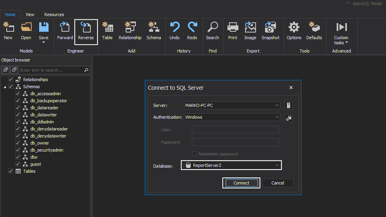Add a new Relationship
Viewport: 386px width, 217px height.
[x=130, y=31]
